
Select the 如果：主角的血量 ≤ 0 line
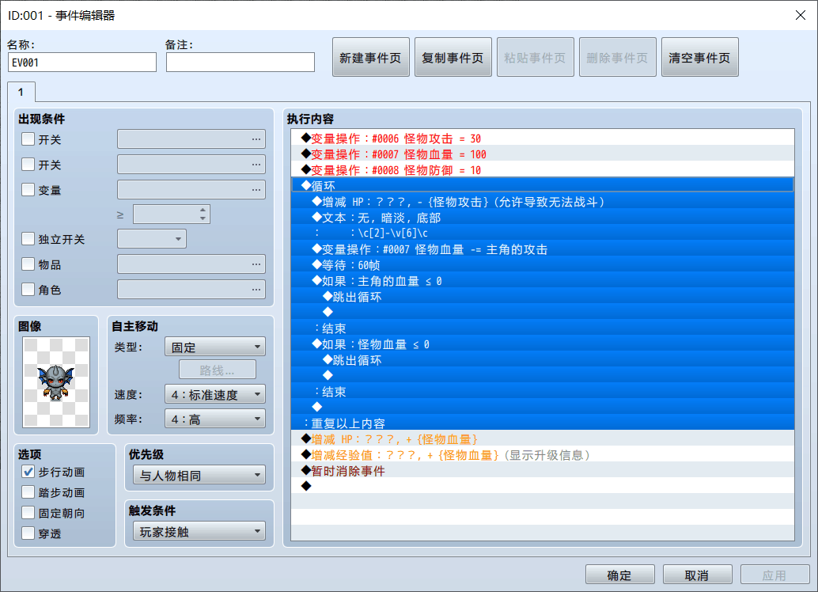coord(543,281)
